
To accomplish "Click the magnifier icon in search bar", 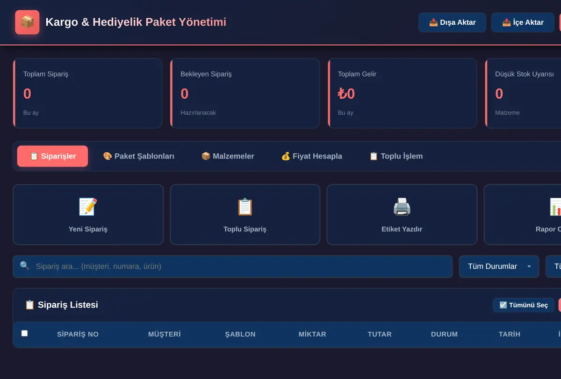I will coord(25,266).
